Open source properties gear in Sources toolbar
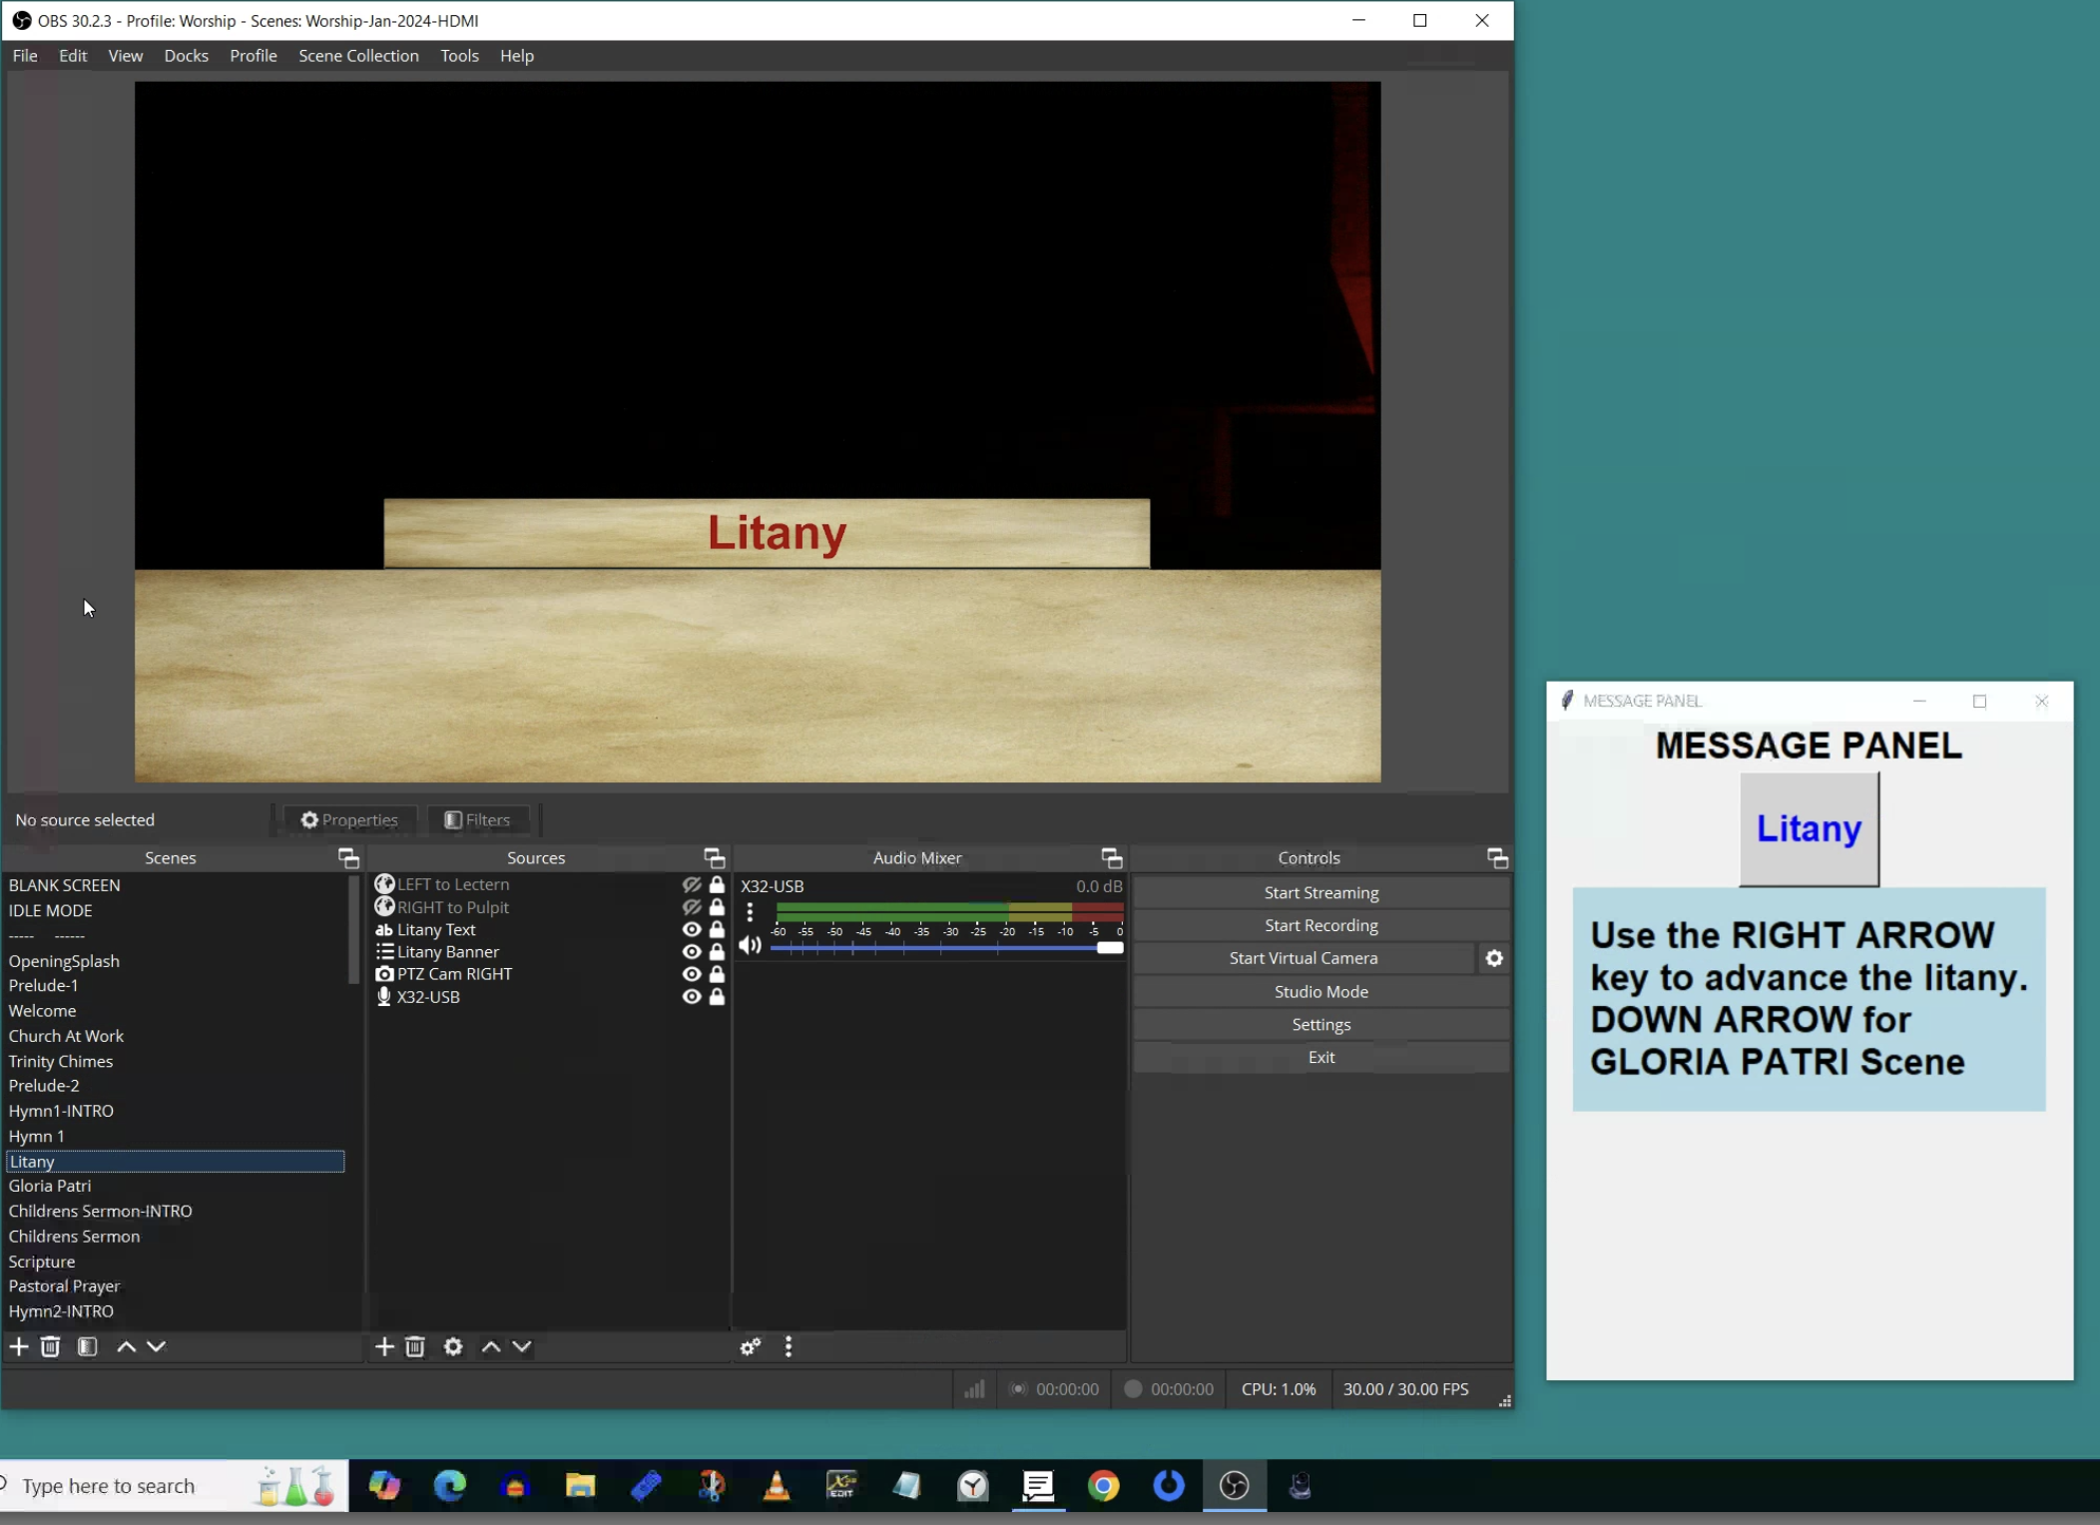The height and width of the screenshot is (1525, 2100). [x=453, y=1346]
